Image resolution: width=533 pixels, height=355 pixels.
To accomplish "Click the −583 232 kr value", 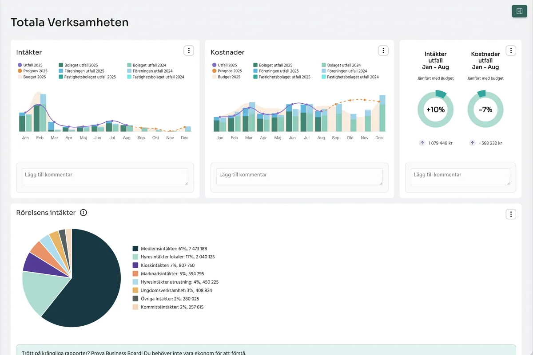I will point(490,143).
